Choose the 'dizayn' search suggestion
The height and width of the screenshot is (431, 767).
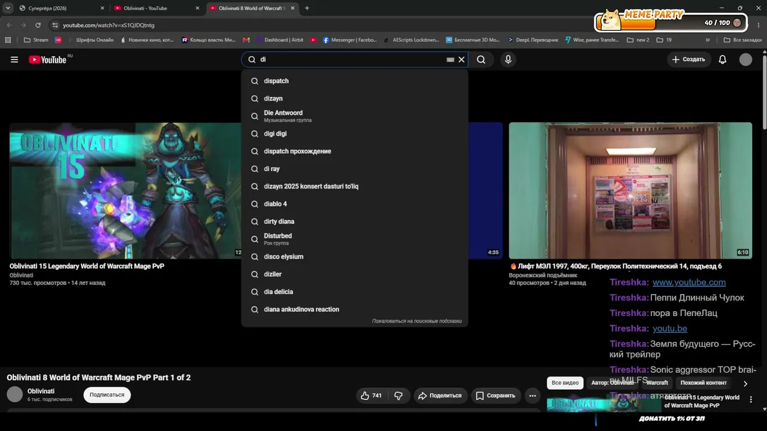click(355, 98)
